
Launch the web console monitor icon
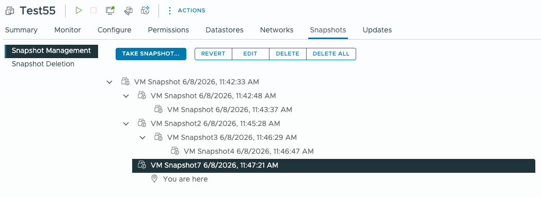[x=110, y=10]
